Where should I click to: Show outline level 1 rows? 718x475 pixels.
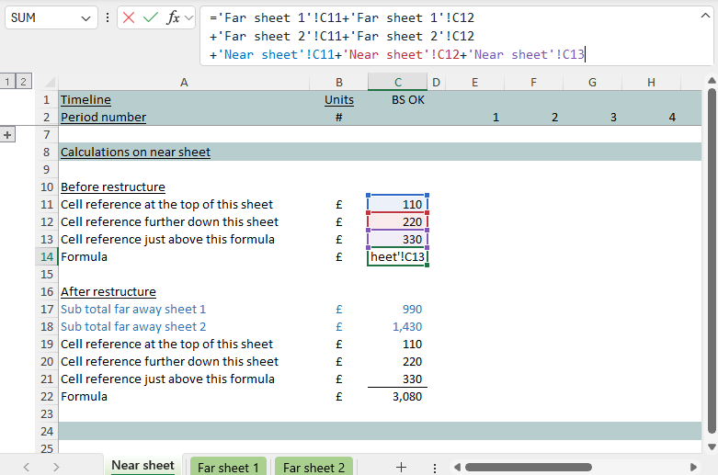(8, 83)
